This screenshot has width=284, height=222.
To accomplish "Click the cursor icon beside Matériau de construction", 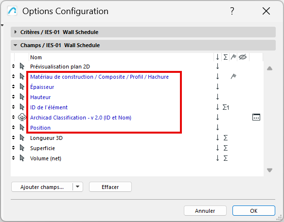I will [x=22, y=76].
